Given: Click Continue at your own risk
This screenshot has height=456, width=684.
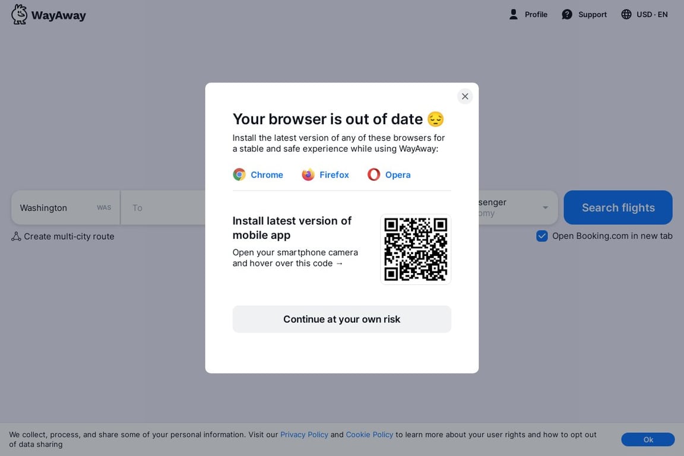Looking at the screenshot, I should coord(341,319).
